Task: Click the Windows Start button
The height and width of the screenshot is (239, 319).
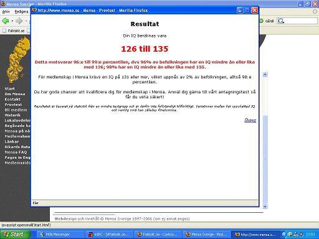Action: click(x=14, y=235)
